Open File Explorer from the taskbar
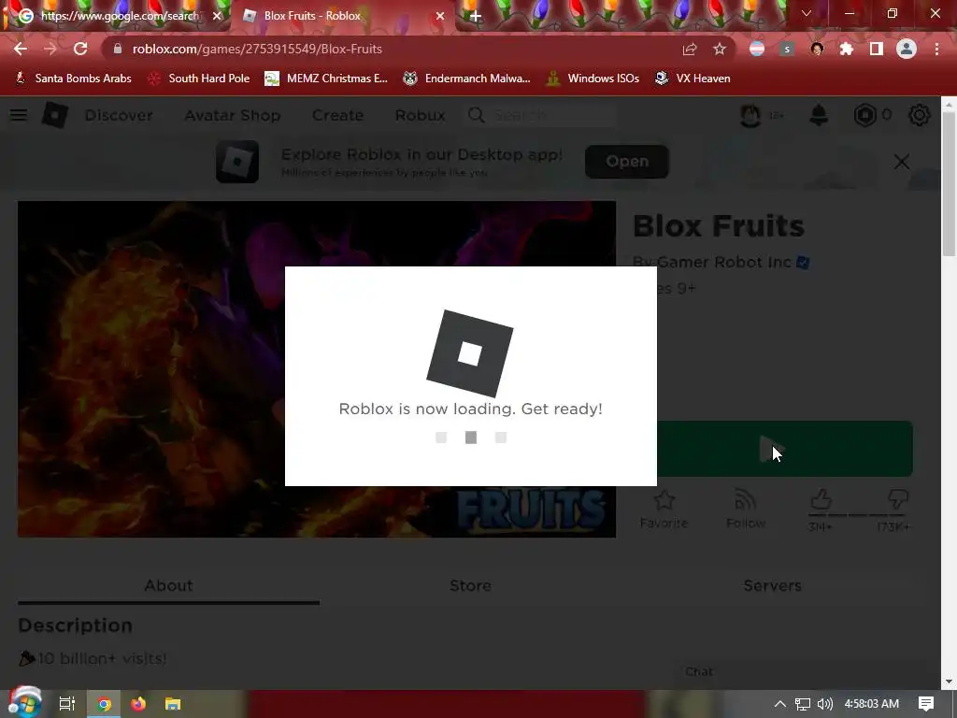 click(x=173, y=704)
